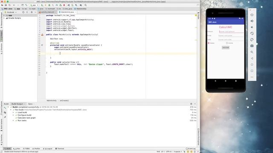Click the first name input field in emulator
Viewport: 273px width, 153px height.
click(231, 31)
